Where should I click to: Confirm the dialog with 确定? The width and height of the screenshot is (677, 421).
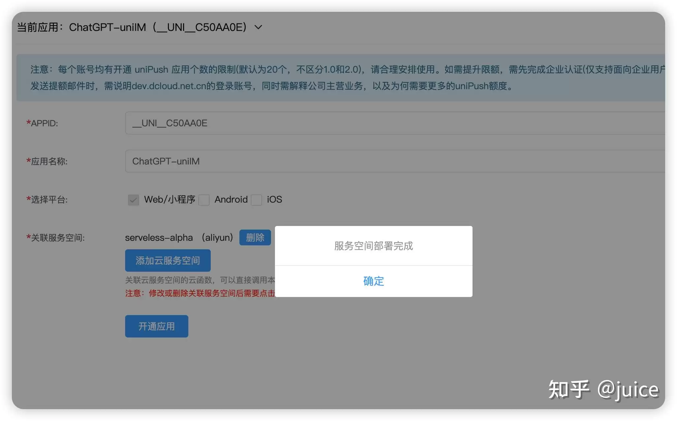coord(373,281)
